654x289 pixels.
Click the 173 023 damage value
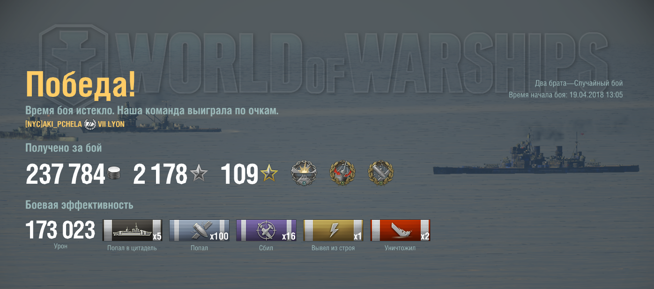point(60,230)
